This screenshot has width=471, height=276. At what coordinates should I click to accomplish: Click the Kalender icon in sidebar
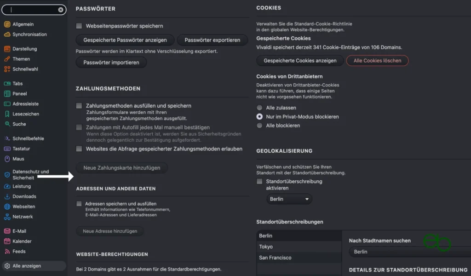click(7, 241)
